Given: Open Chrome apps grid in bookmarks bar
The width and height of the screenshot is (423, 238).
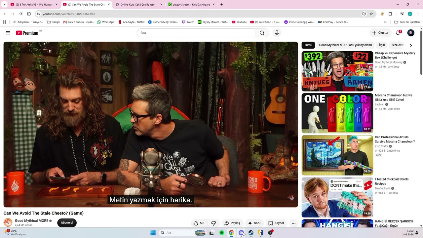Looking at the screenshot, I should tap(4, 22).
